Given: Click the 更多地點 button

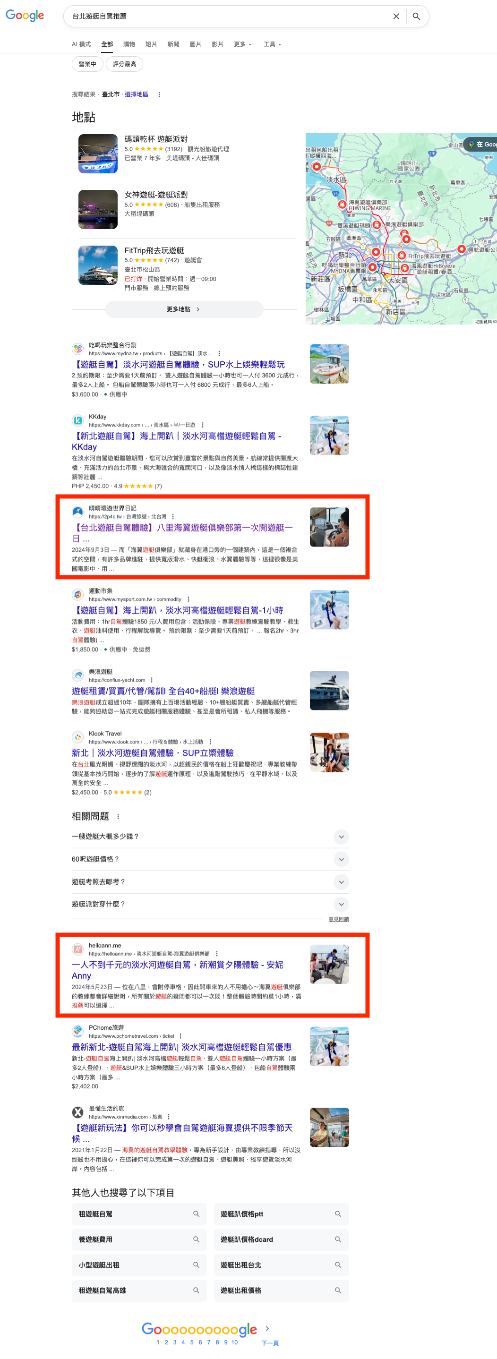Looking at the screenshot, I should tap(184, 309).
